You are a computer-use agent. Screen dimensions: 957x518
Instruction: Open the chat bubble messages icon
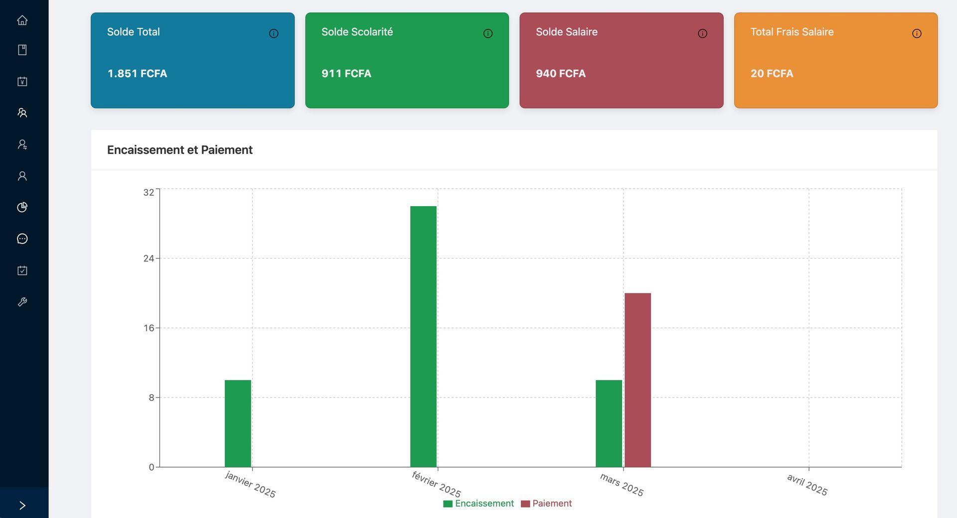click(x=22, y=239)
